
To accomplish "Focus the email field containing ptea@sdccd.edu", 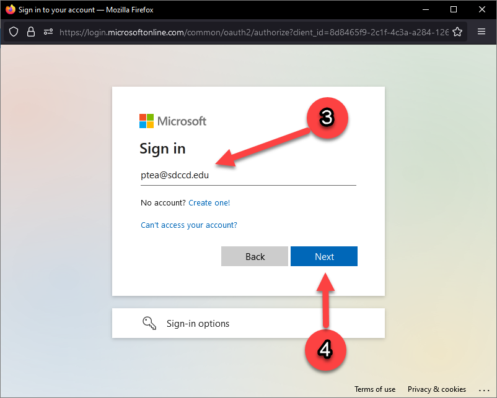I will pos(248,175).
